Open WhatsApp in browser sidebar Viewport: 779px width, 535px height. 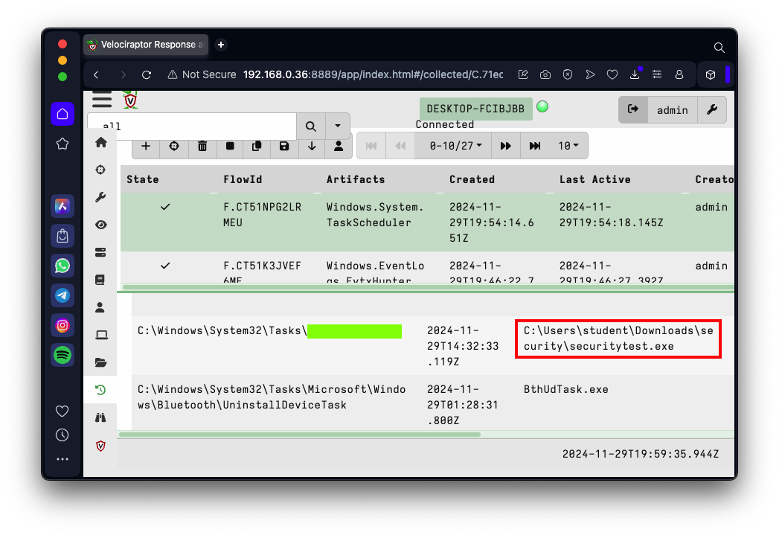click(62, 266)
